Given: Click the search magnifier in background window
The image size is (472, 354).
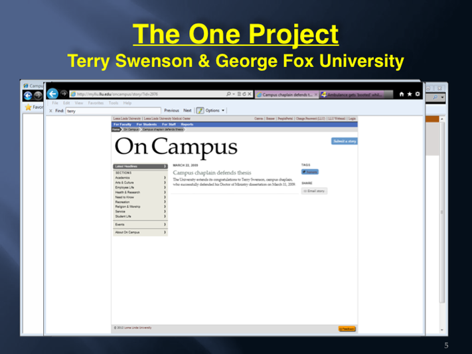Looking at the screenshot, I should coord(435,98).
